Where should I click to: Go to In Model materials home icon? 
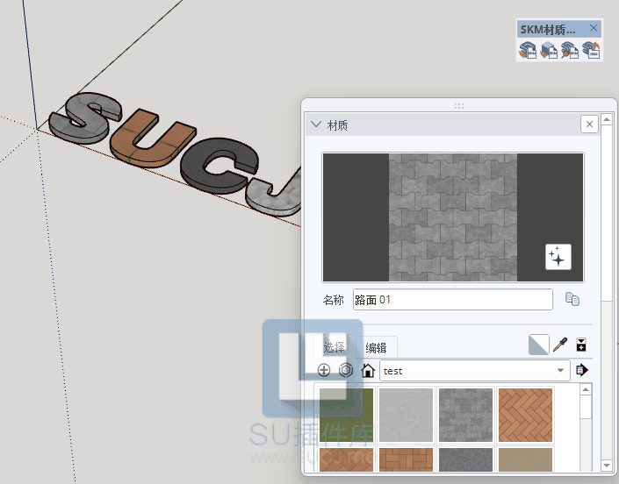click(368, 370)
